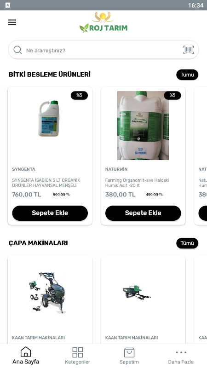Tap the search magnifier icon
The height and width of the screenshot is (368, 207).
(17, 50)
